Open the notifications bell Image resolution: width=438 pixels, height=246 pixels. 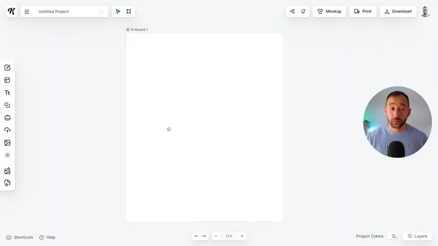(x=303, y=11)
